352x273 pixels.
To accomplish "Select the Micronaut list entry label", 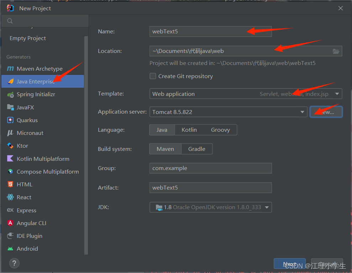I will 30,133.
